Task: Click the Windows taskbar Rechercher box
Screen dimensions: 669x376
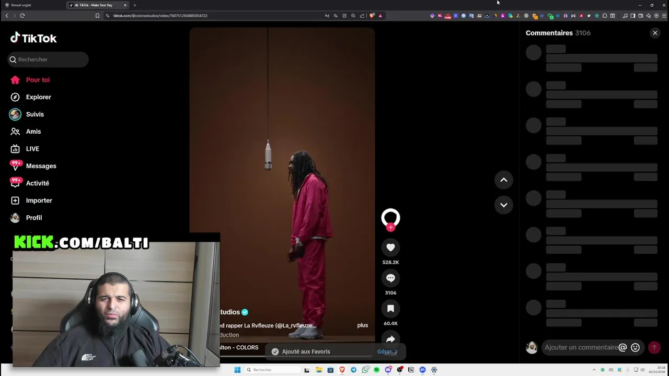Action: tap(272, 370)
